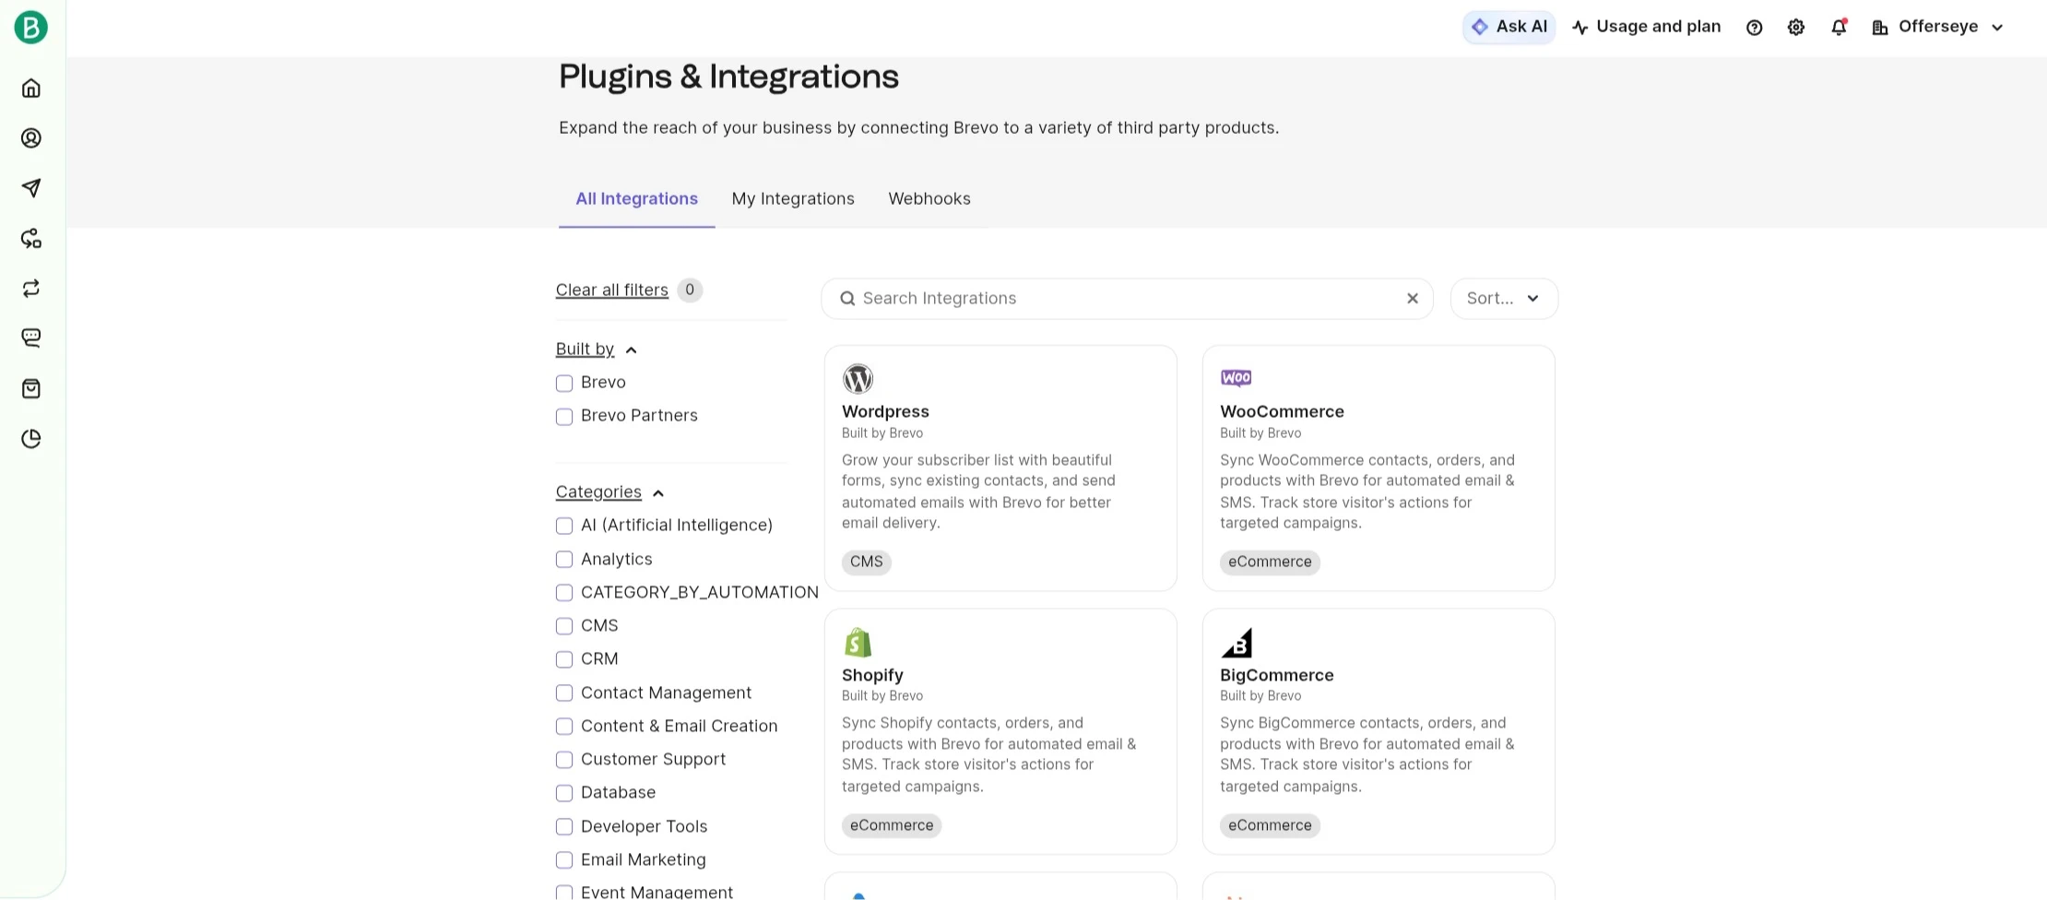The height and width of the screenshot is (900, 2047).
Task: Open Campaigns via the paper plane icon
Action: pyautogui.click(x=31, y=188)
